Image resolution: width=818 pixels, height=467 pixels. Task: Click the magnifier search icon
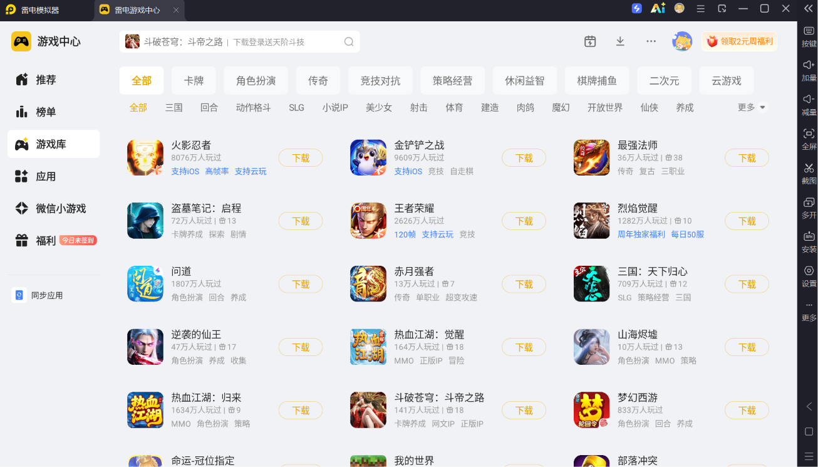[349, 42]
